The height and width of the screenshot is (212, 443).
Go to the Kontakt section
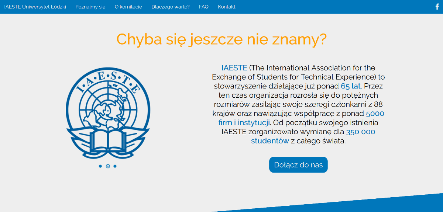(x=227, y=7)
